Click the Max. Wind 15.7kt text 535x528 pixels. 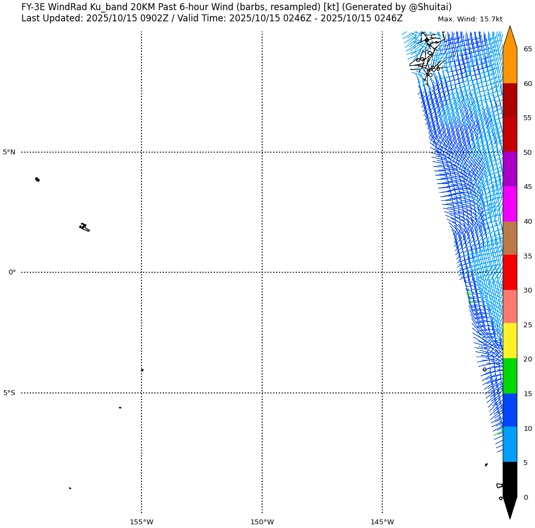click(470, 19)
